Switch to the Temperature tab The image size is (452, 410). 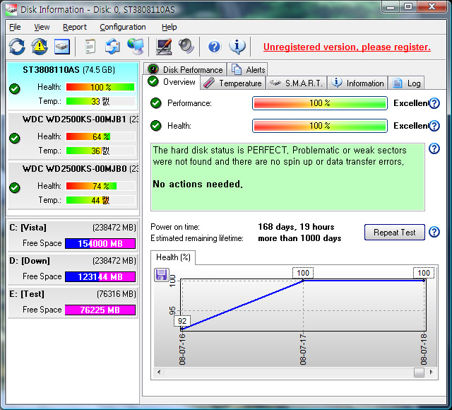coord(232,83)
